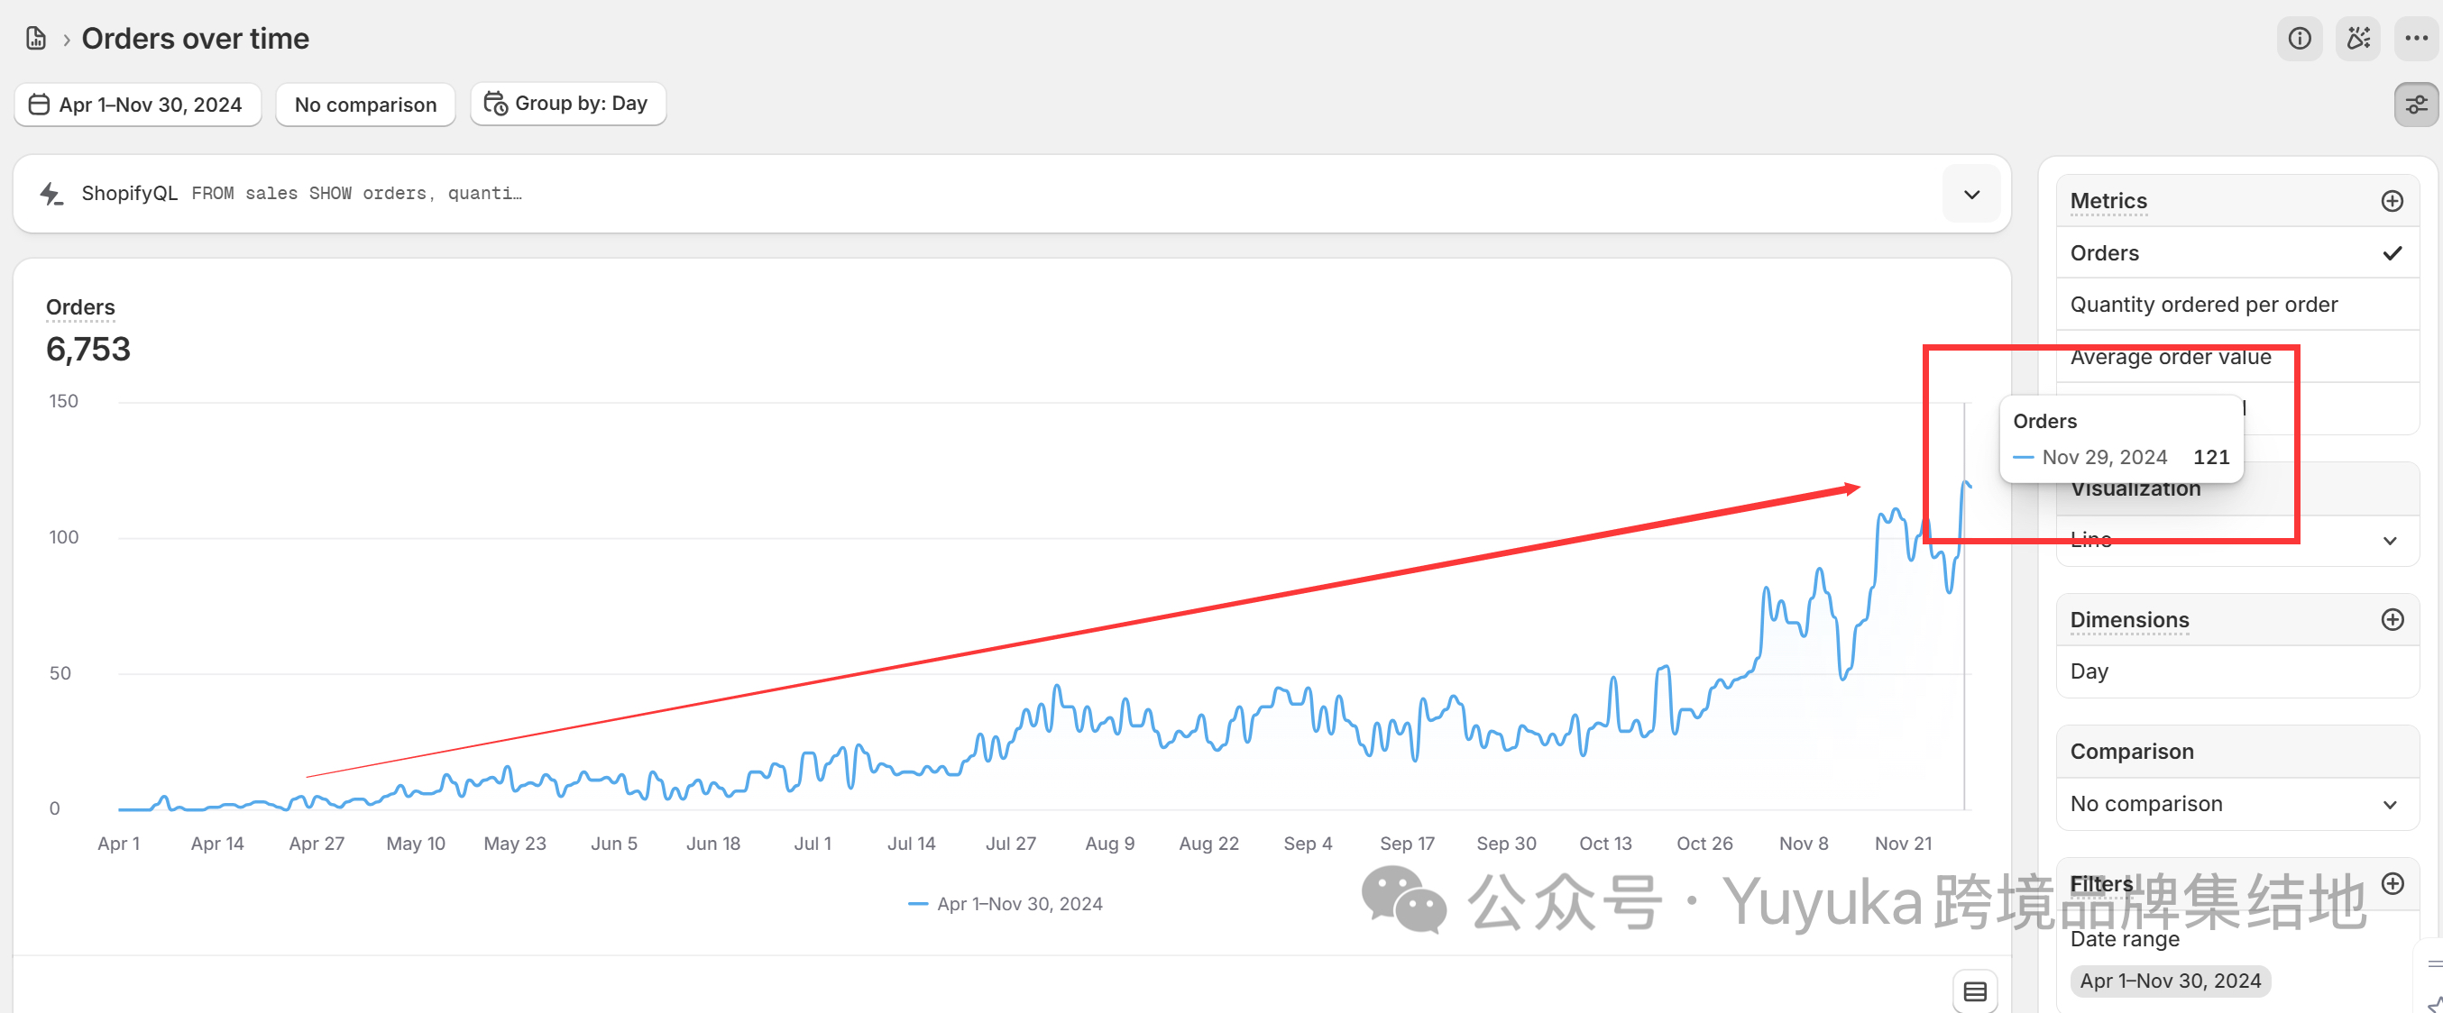Click the sparkle AI assistant icon
2443x1013 pixels.
pyautogui.click(x=2357, y=38)
